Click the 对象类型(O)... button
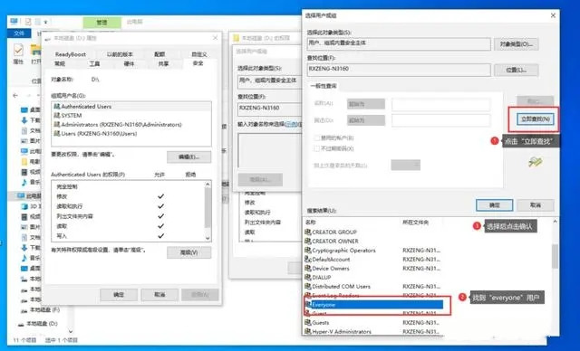 516,44
